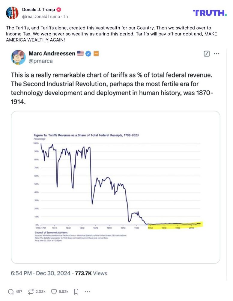Click the Marc Andreessen display name

pyautogui.click(x=52, y=53)
